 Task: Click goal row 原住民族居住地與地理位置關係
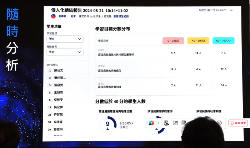pos(116,55)
